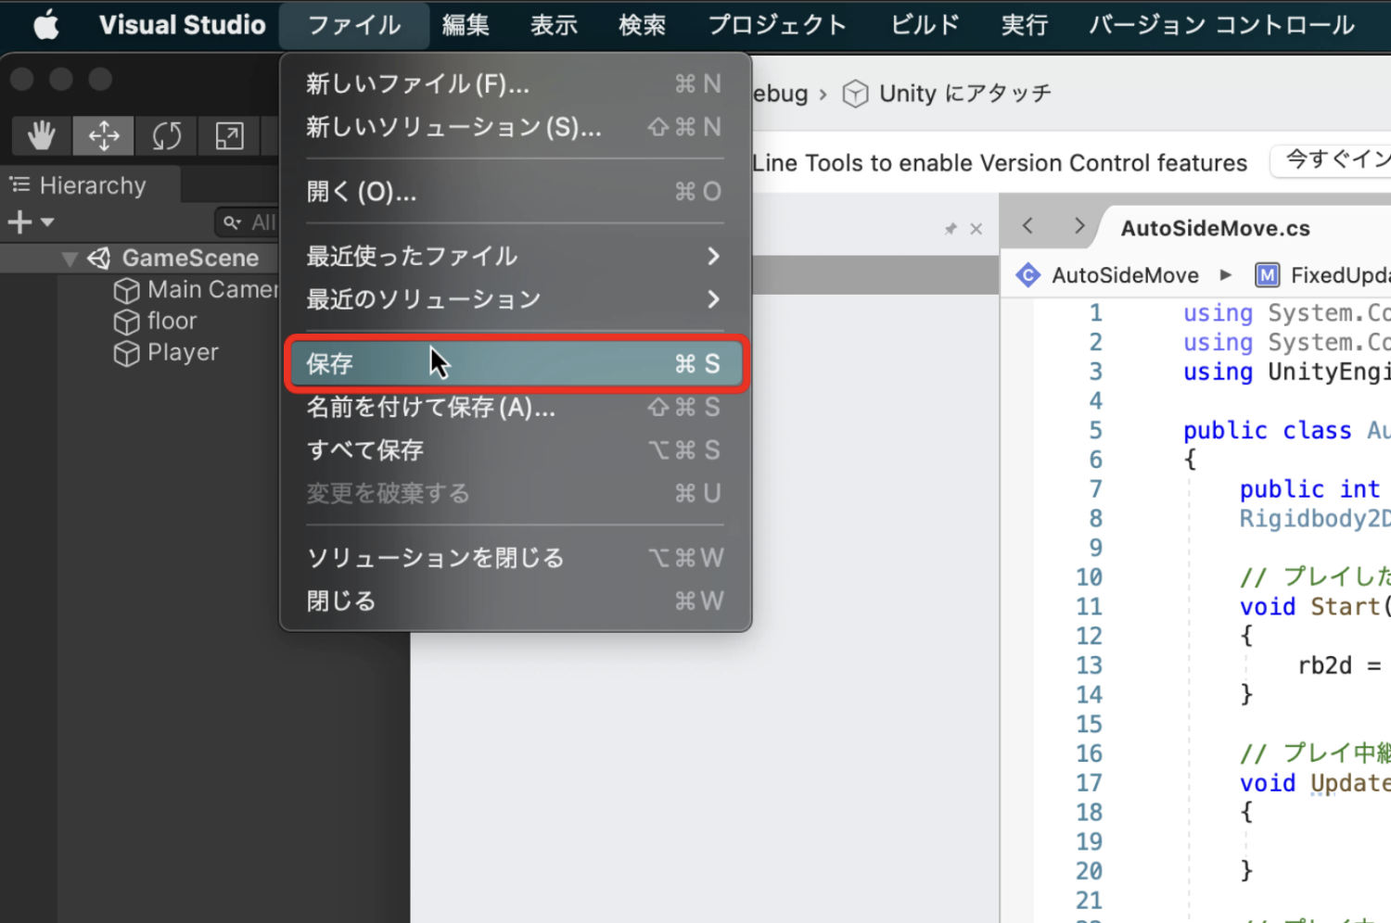The width and height of the screenshot is (1391, 923).
Task: Open the FixedUpdate member breadcrumb
Action: coord(1341,275)
